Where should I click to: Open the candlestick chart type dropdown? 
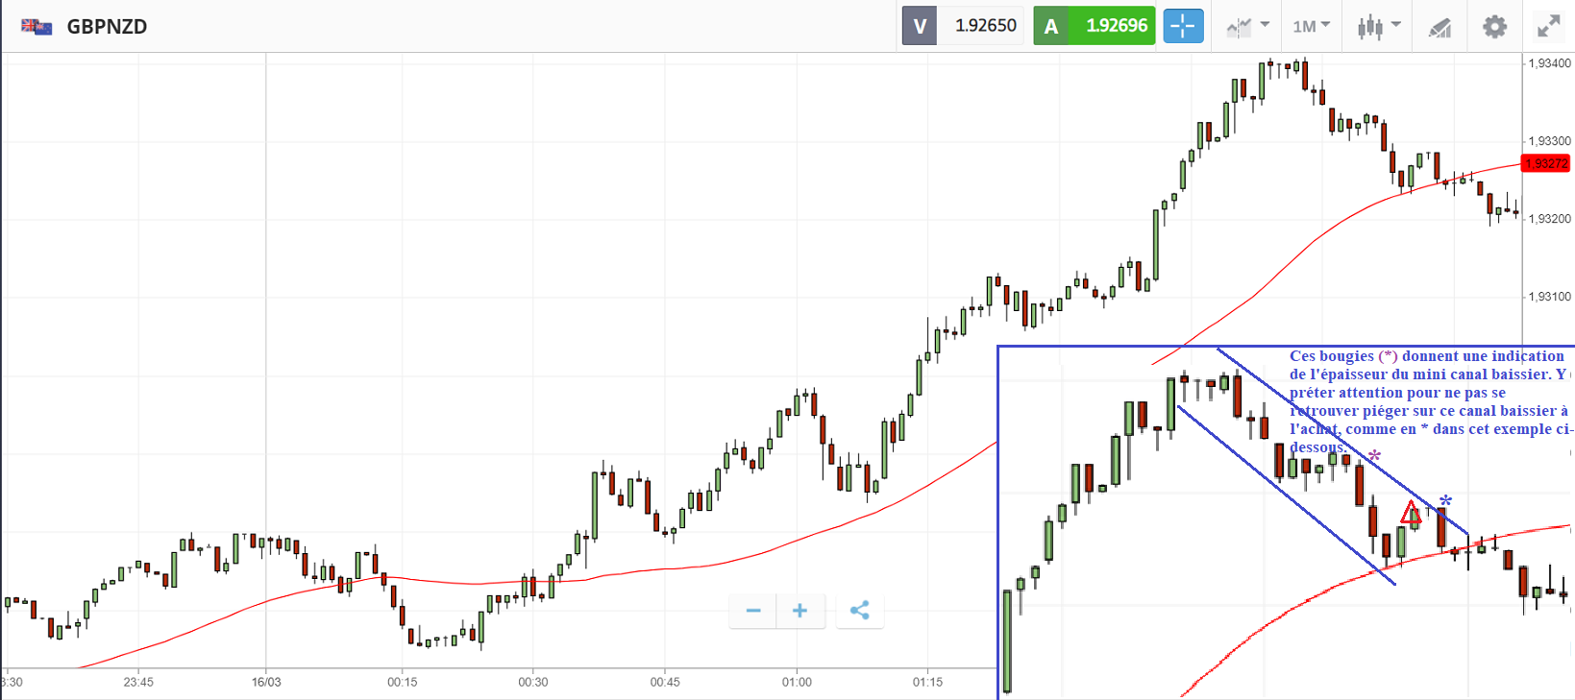1378,26
